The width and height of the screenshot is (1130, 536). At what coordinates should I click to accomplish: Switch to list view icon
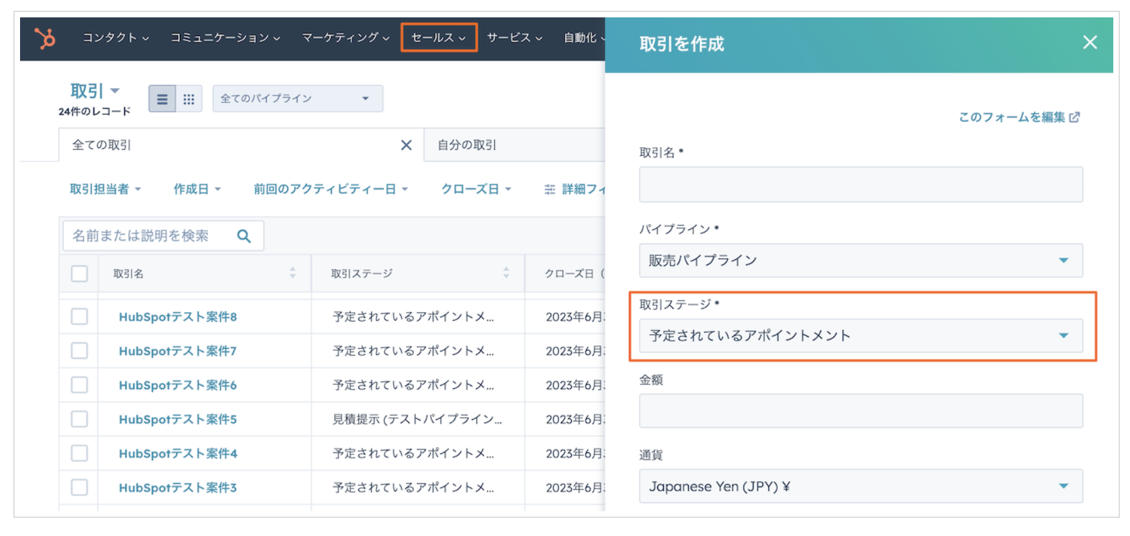pos(162,99)
